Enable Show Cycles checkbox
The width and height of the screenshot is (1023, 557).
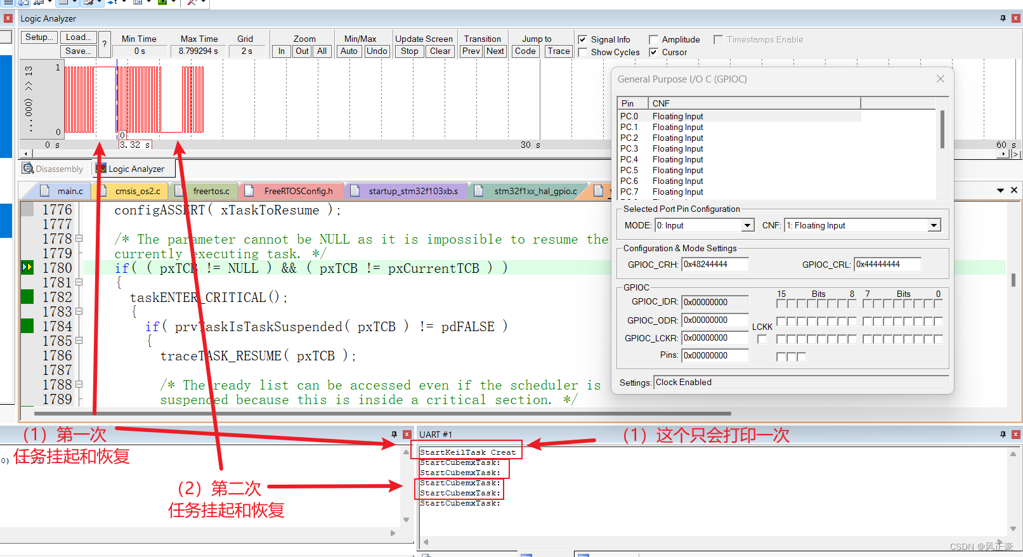[x=582, y=52]
